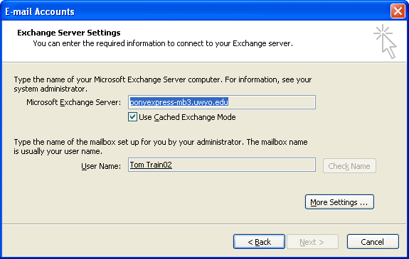Click the grayed-out Check Name button

349,166
